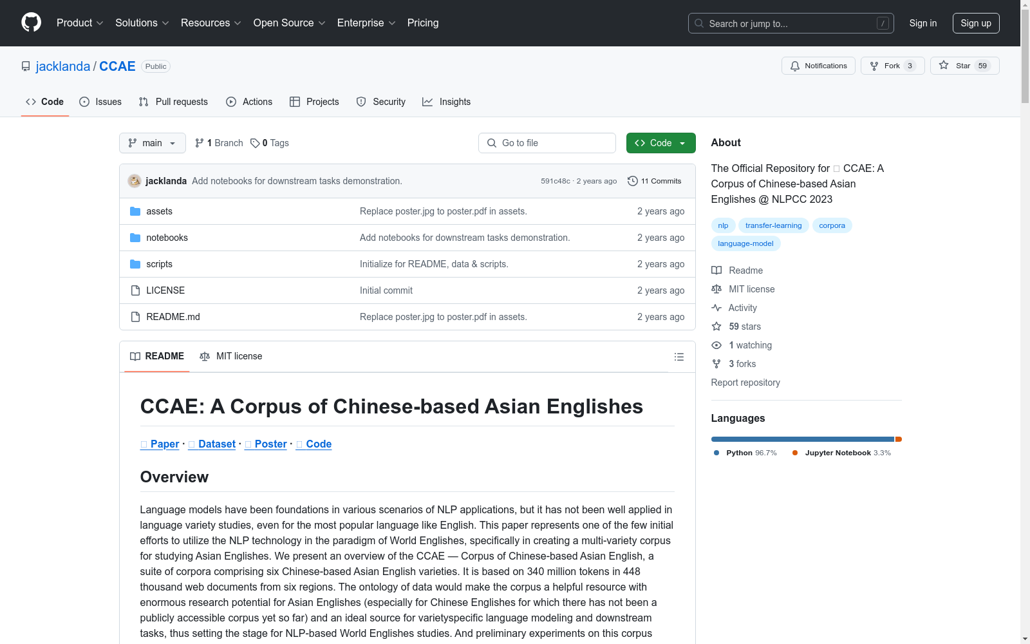Click the transfer-learning topic tag
Image resolution: width=1030 pixels, height=644 pixels.
click(773, 225)
